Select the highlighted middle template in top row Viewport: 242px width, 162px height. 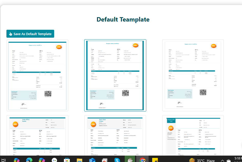(115, 75)
